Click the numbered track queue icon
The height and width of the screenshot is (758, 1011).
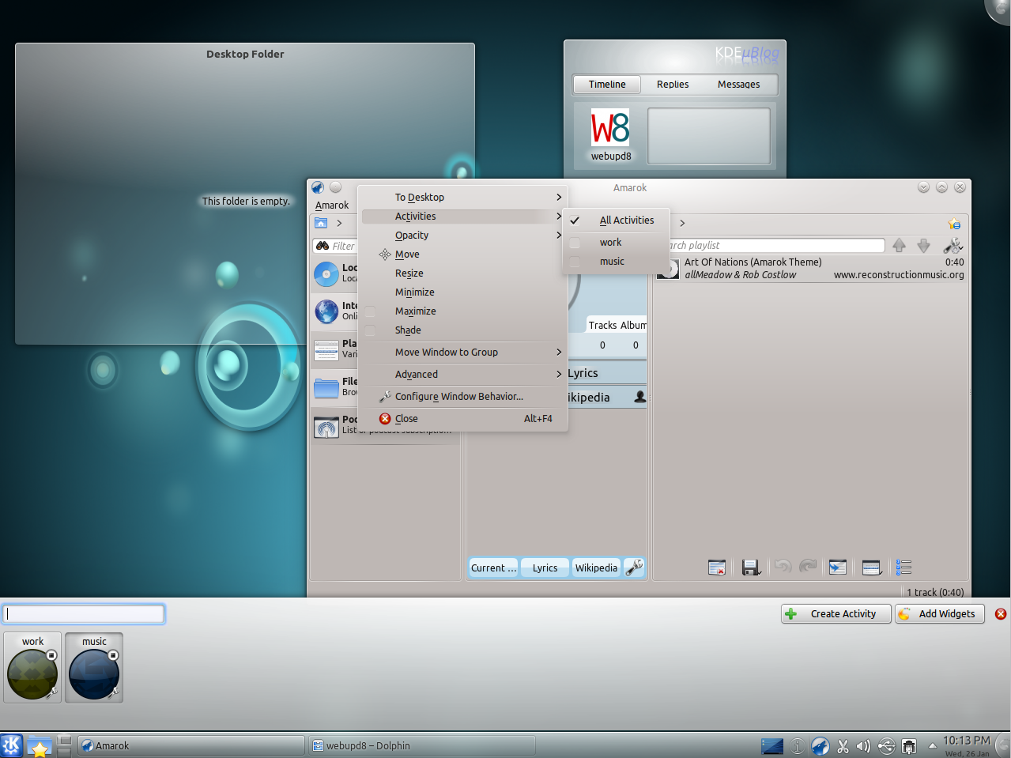click(x=904, y=568)
